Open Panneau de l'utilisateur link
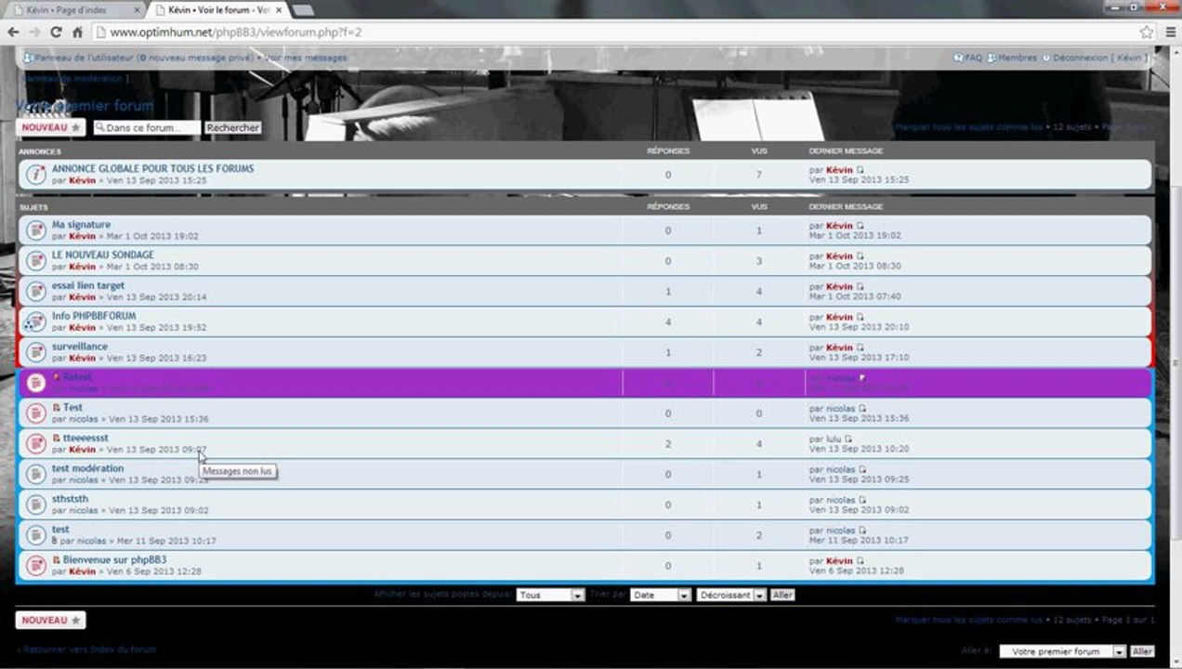The image size is (1182, 669). point(138,58)
